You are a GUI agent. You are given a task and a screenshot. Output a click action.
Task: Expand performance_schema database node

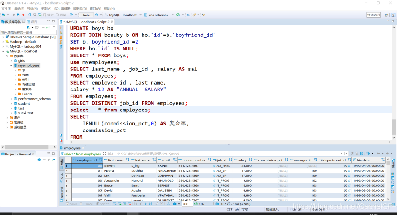tap(11, 99)
